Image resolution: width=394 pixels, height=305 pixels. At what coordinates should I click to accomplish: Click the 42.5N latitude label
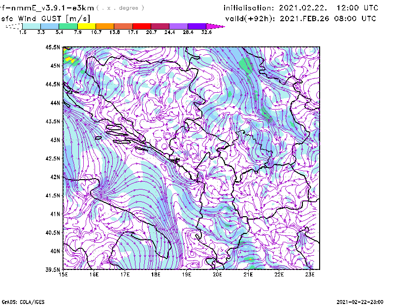53,158
